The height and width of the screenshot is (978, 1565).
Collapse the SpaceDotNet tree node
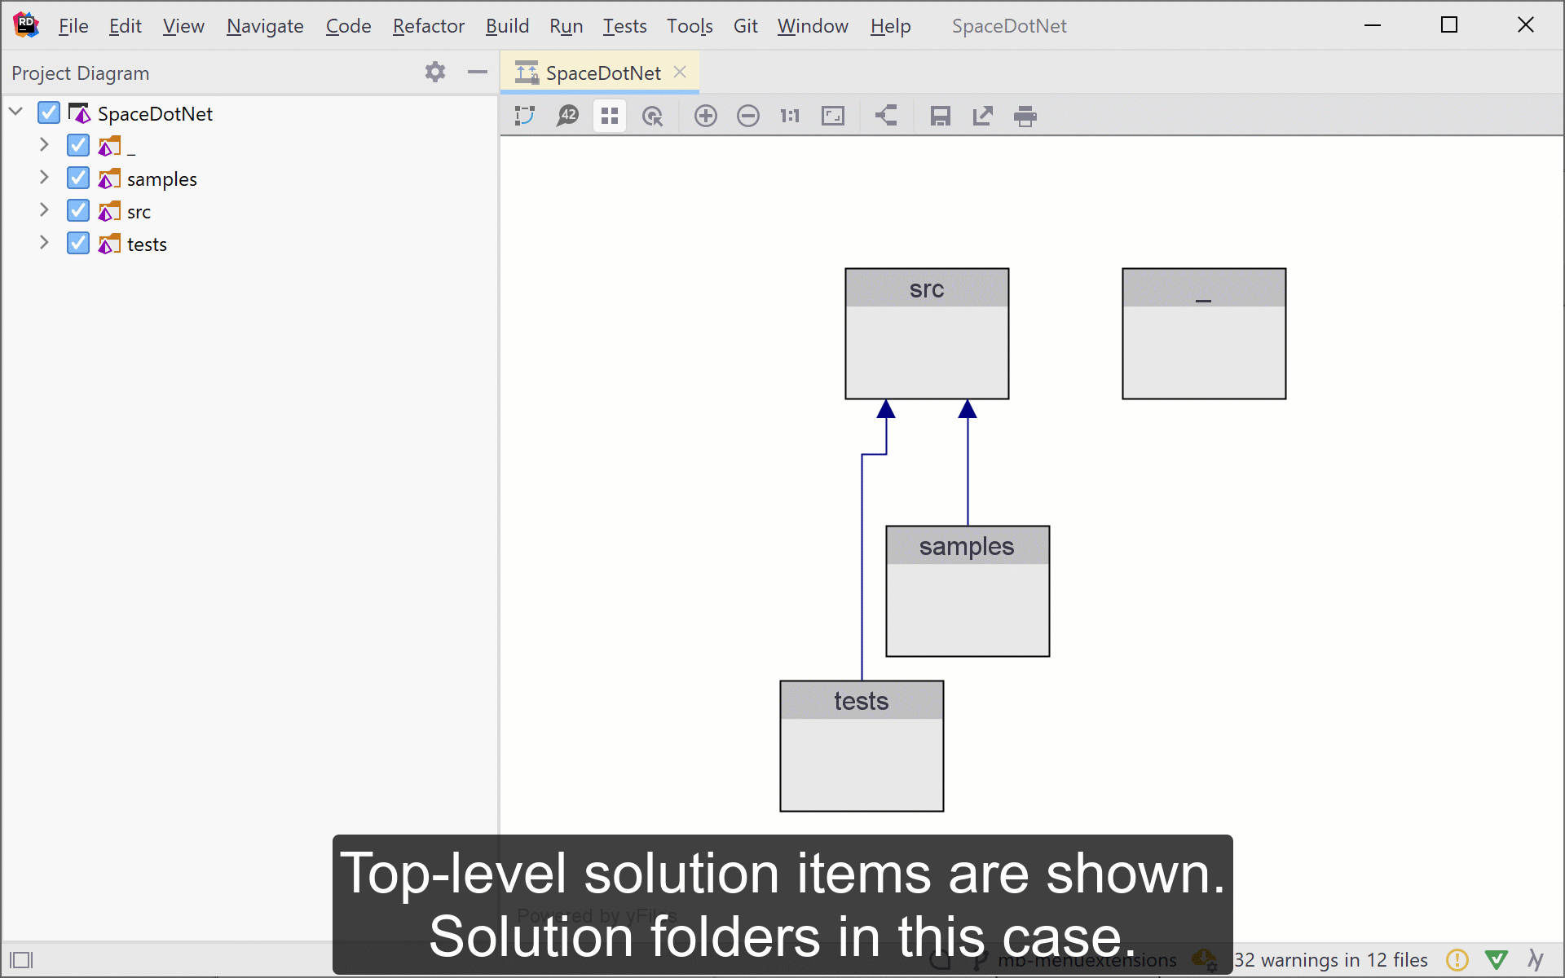[x=15, y=112]
